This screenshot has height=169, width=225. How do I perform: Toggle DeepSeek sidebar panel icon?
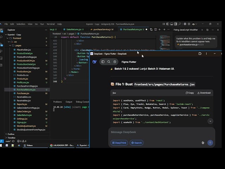[x=103, y=62]
